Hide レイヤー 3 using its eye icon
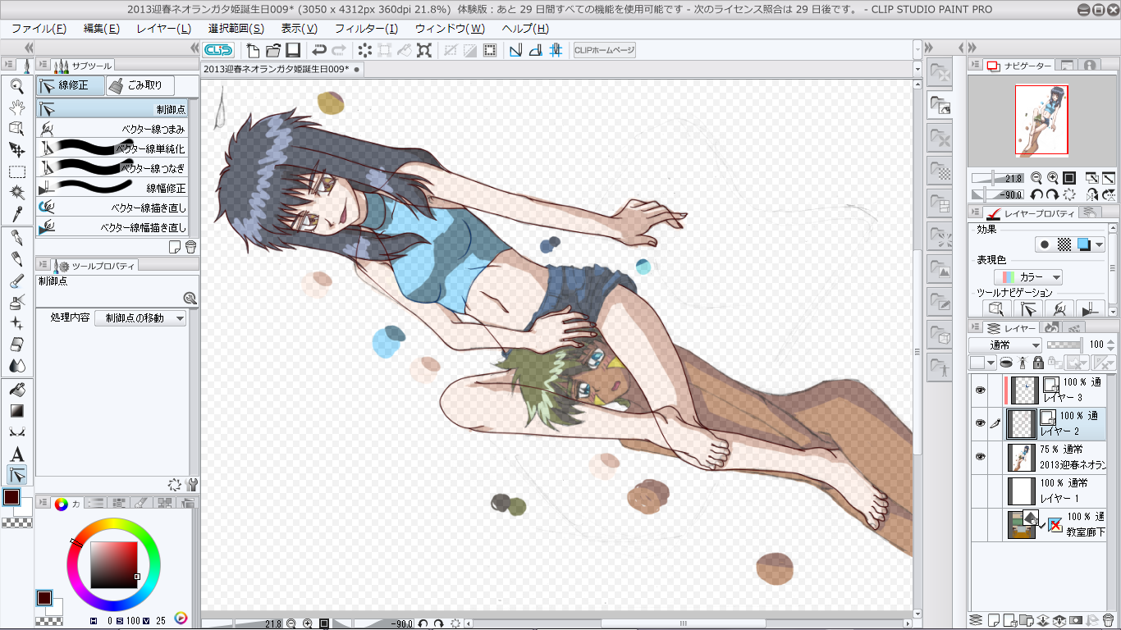The image size is (1121, 630). 979,390
